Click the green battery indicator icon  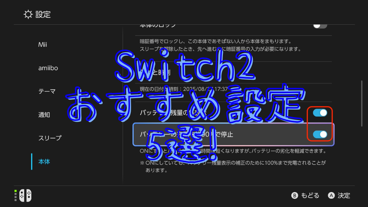[15, 195]
